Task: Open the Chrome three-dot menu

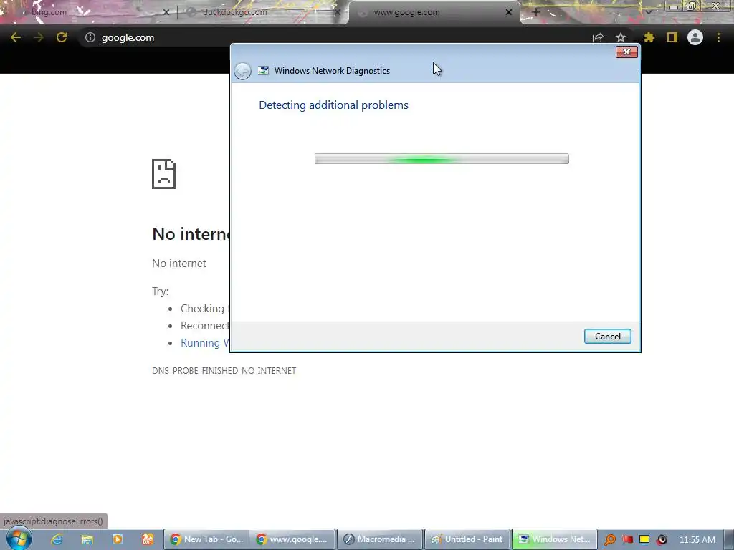Action: (x=718, y=37)
